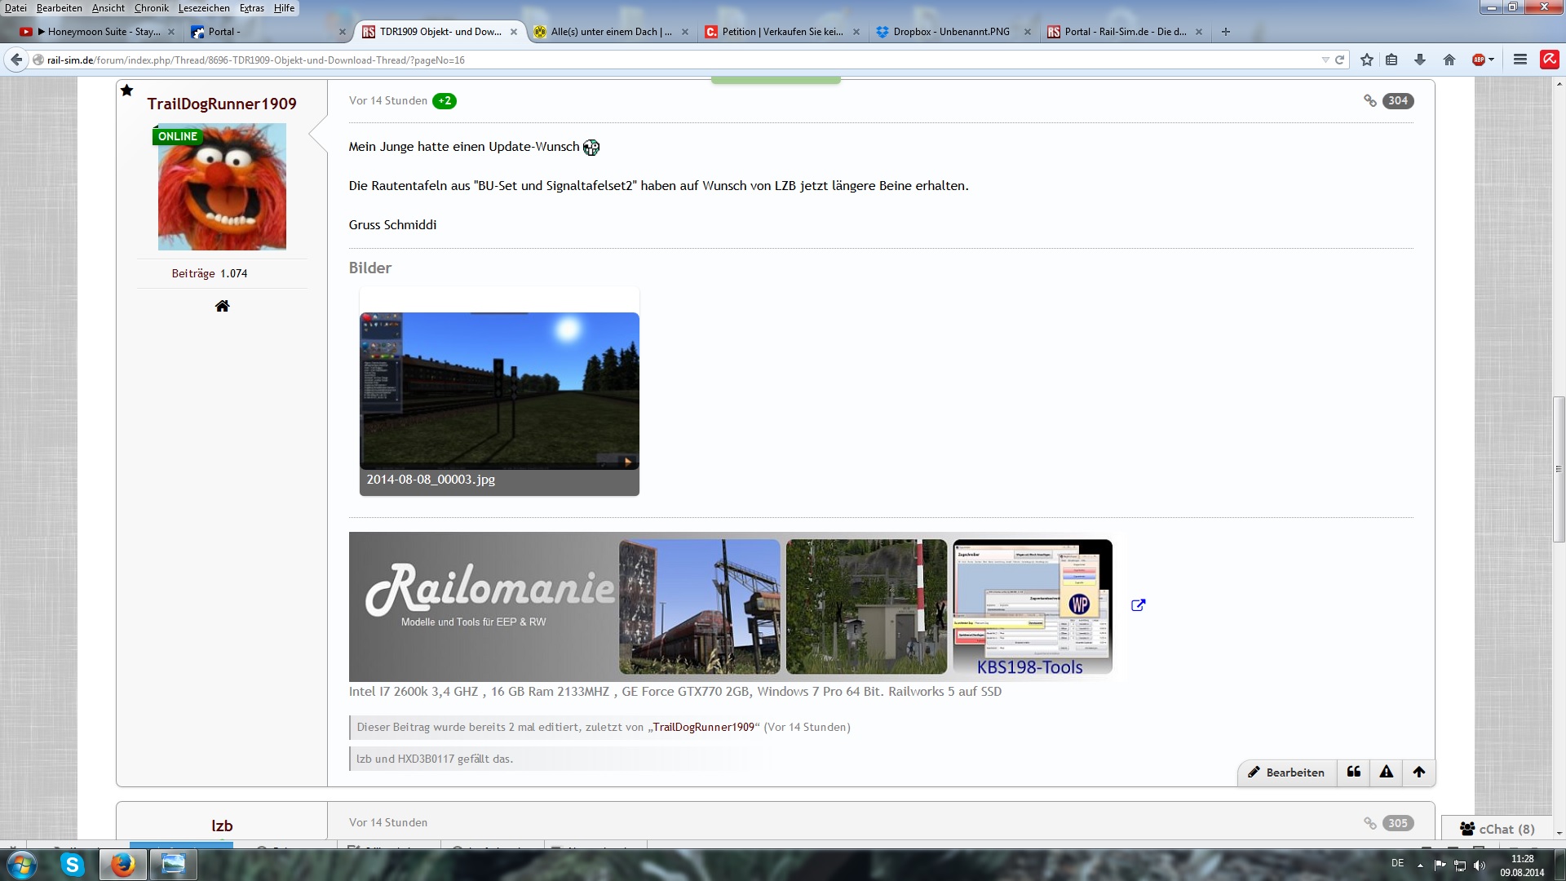Open external link icon beside Railomanie banner
The image size is (1566, 881).
coord(1139,605)
